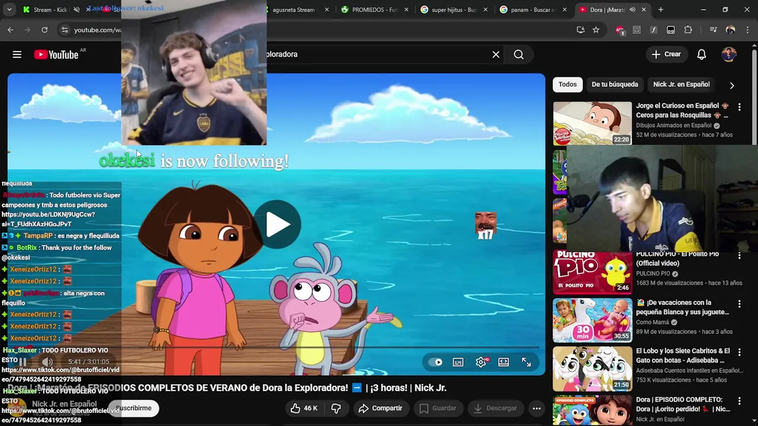This screenshot has width=758, height=426.
Task: Share the video with Compartir
Action: (380, 408)
